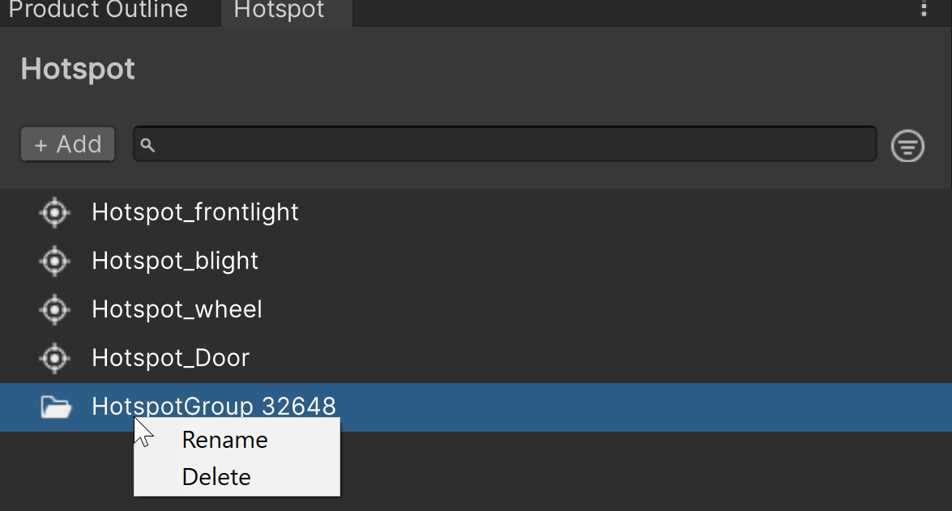Viewport: 952px width, 511px height.
Task: Open the filter options icon
Action: pyautogui.click(x=907, y=146)
